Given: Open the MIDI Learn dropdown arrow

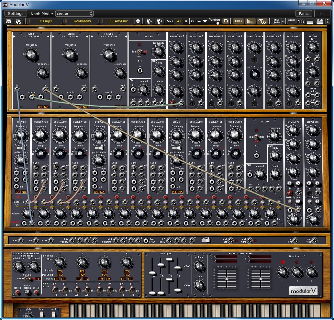Looking at the screenshot, I should tap(283, 21).
